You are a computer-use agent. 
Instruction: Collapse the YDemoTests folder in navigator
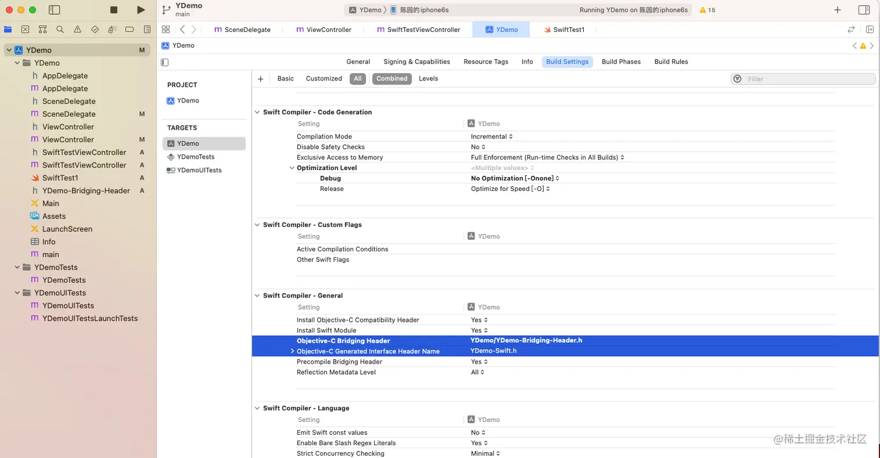tap(17, 268)
